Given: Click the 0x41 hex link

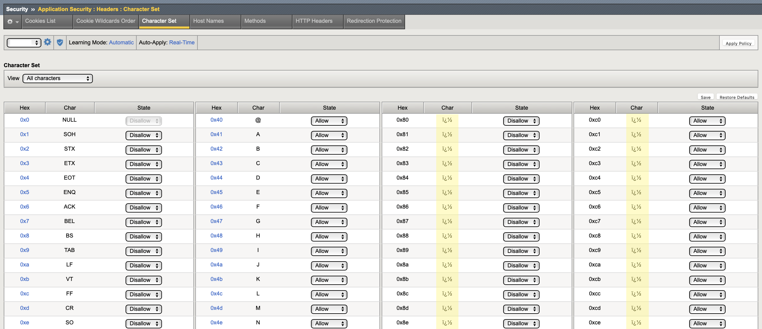Looking at the screenshot, I should [x=217, y=134].
